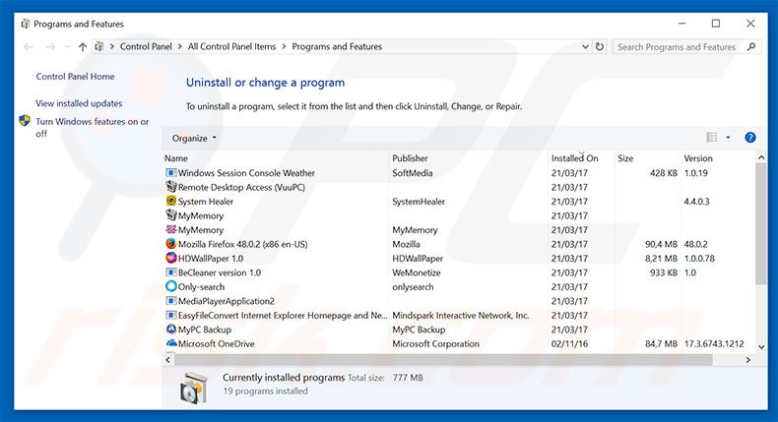Click Mindspark Interactive Network, Inc. publisher
Screen dimensions: 778x422
coord(461,316)
